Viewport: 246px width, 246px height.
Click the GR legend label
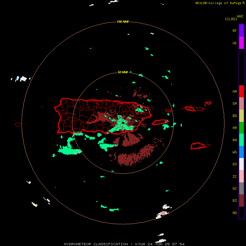[x=235, y=104]
